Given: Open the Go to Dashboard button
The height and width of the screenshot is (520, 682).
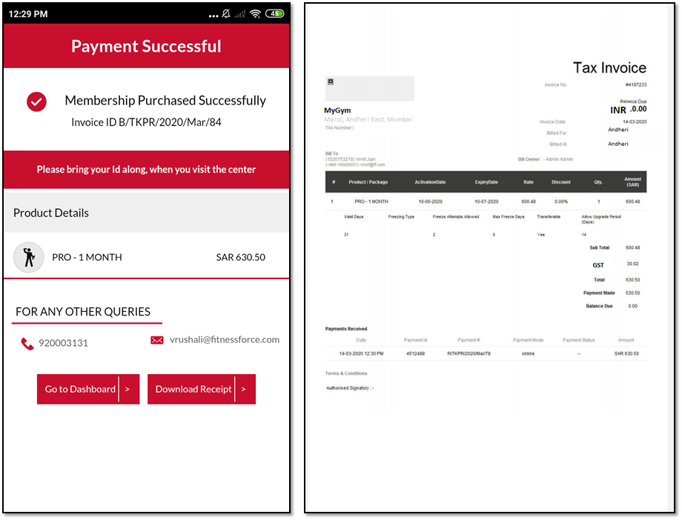Looking at the screenshot, I should point(88,389).
